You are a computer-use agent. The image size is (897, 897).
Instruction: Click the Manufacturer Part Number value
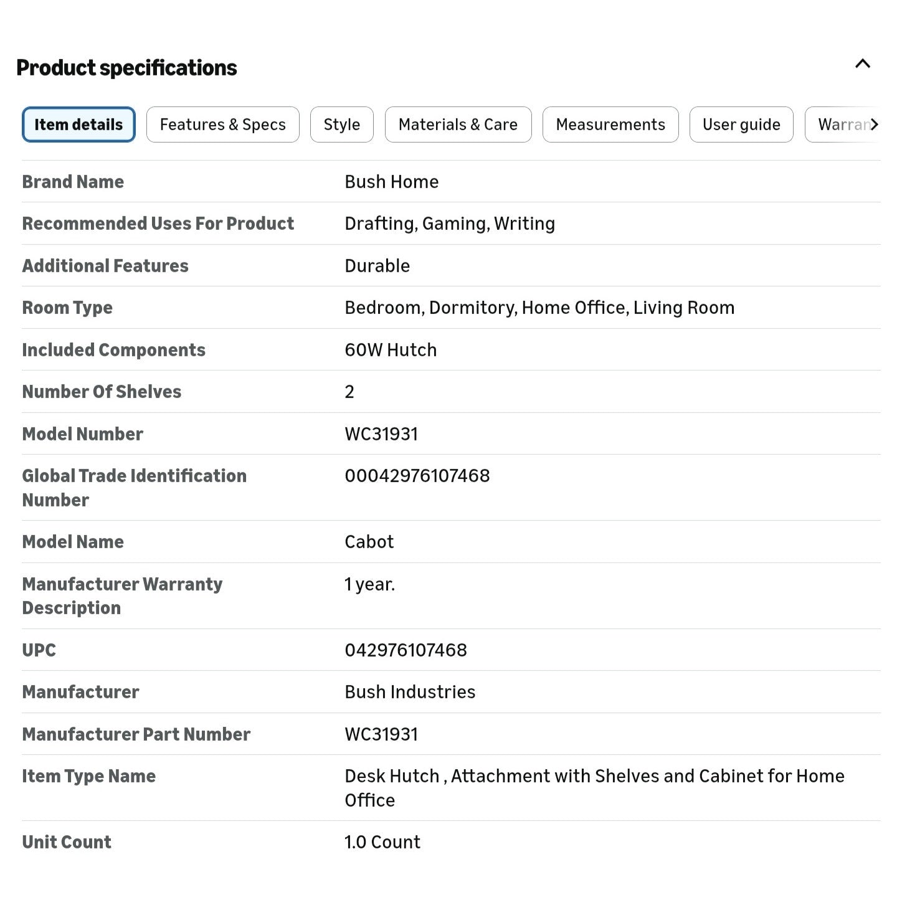point(381,734)
